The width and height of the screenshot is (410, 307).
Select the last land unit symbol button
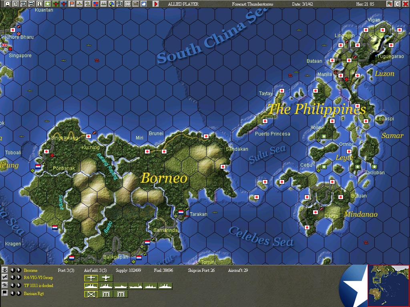tap(121, 294)
